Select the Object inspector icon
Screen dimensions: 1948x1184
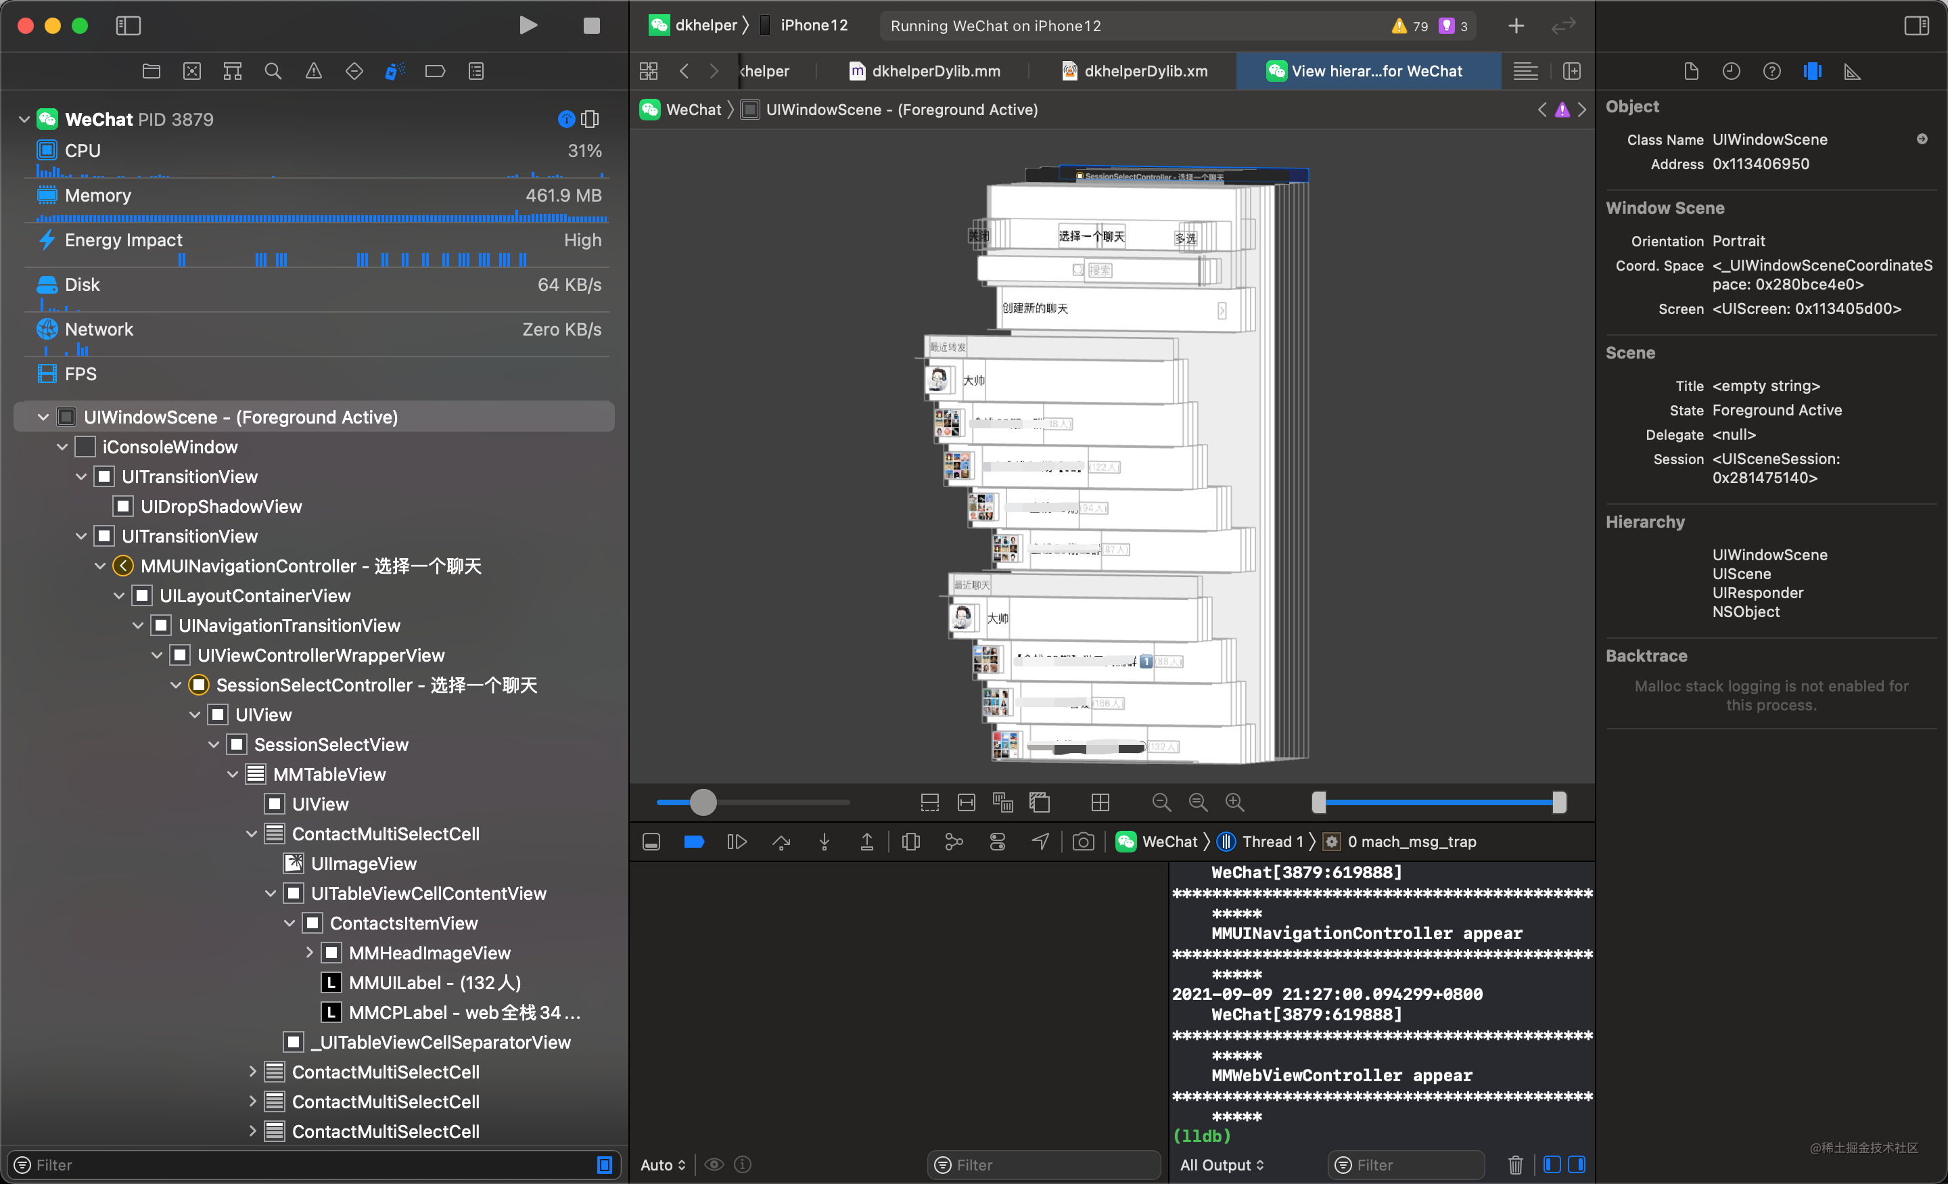pyautogui.click(x=1813, y=71)
